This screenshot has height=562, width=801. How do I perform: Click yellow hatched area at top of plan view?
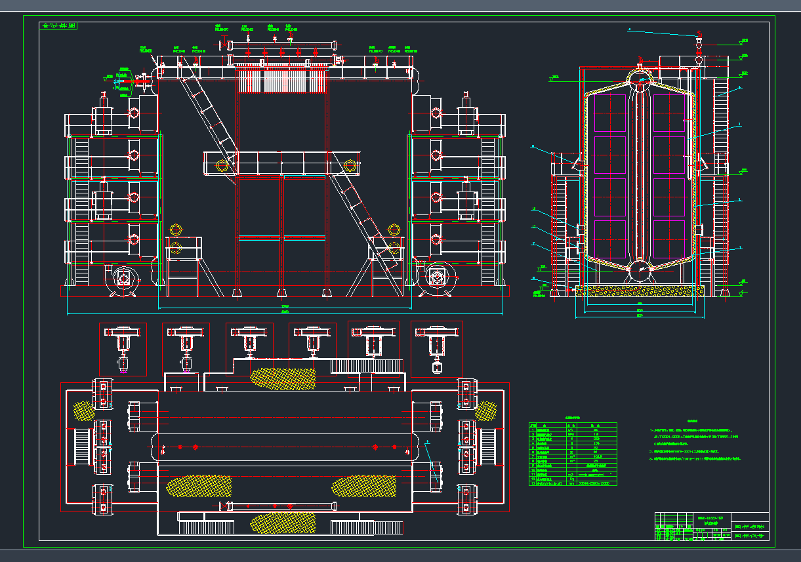tap(282, 377)
